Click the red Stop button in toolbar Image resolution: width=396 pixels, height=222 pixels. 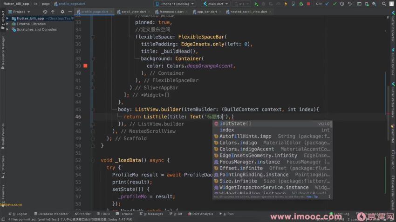pyautogui.click(x=308, y=4)
